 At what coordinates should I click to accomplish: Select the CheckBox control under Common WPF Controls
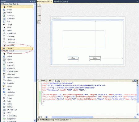coord(17,16)
